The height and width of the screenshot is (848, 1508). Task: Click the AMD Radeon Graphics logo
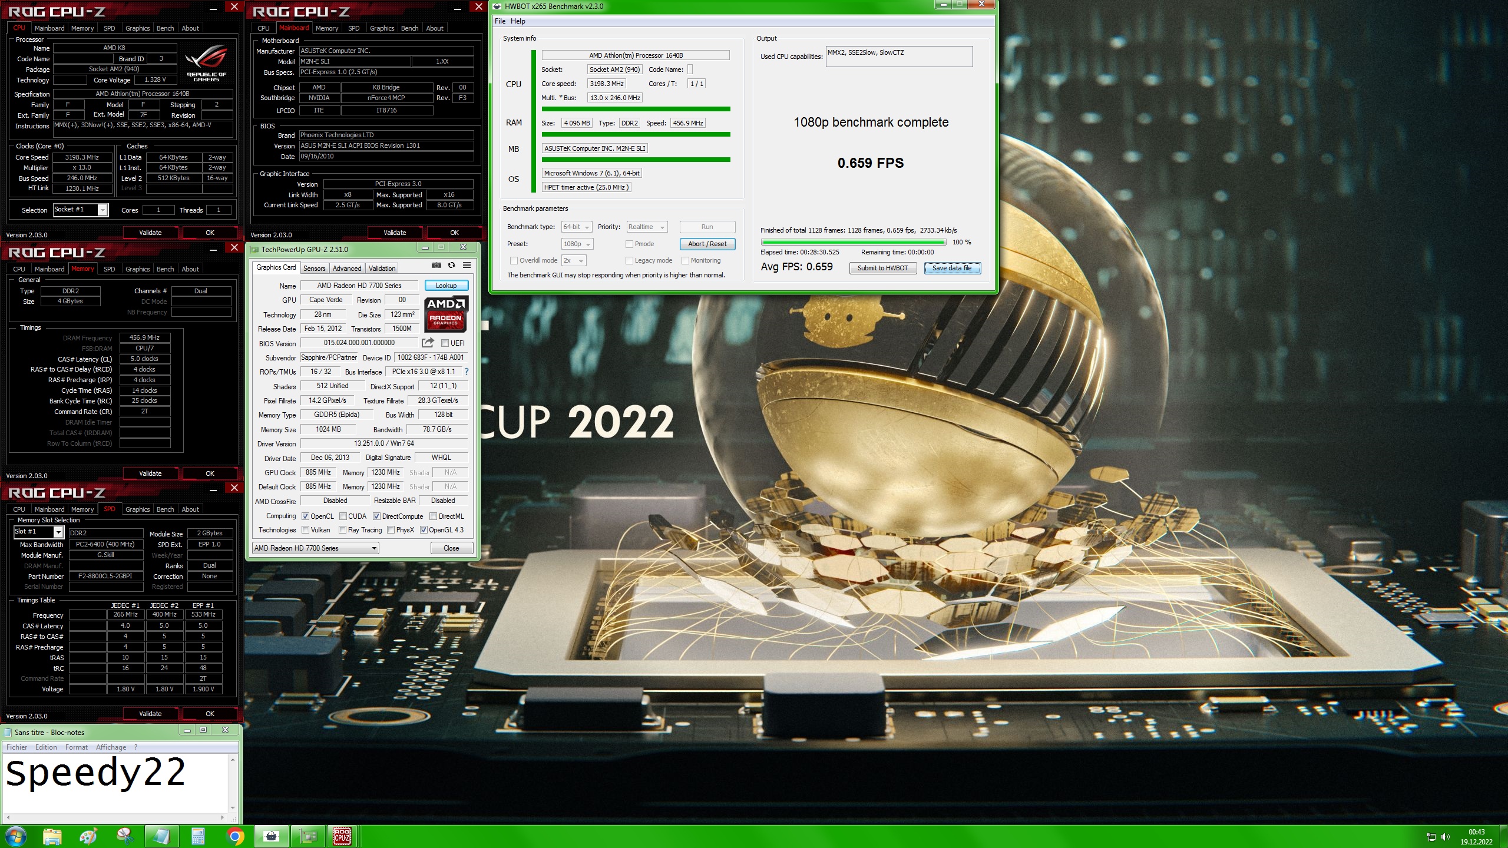[x=446, y=313]
